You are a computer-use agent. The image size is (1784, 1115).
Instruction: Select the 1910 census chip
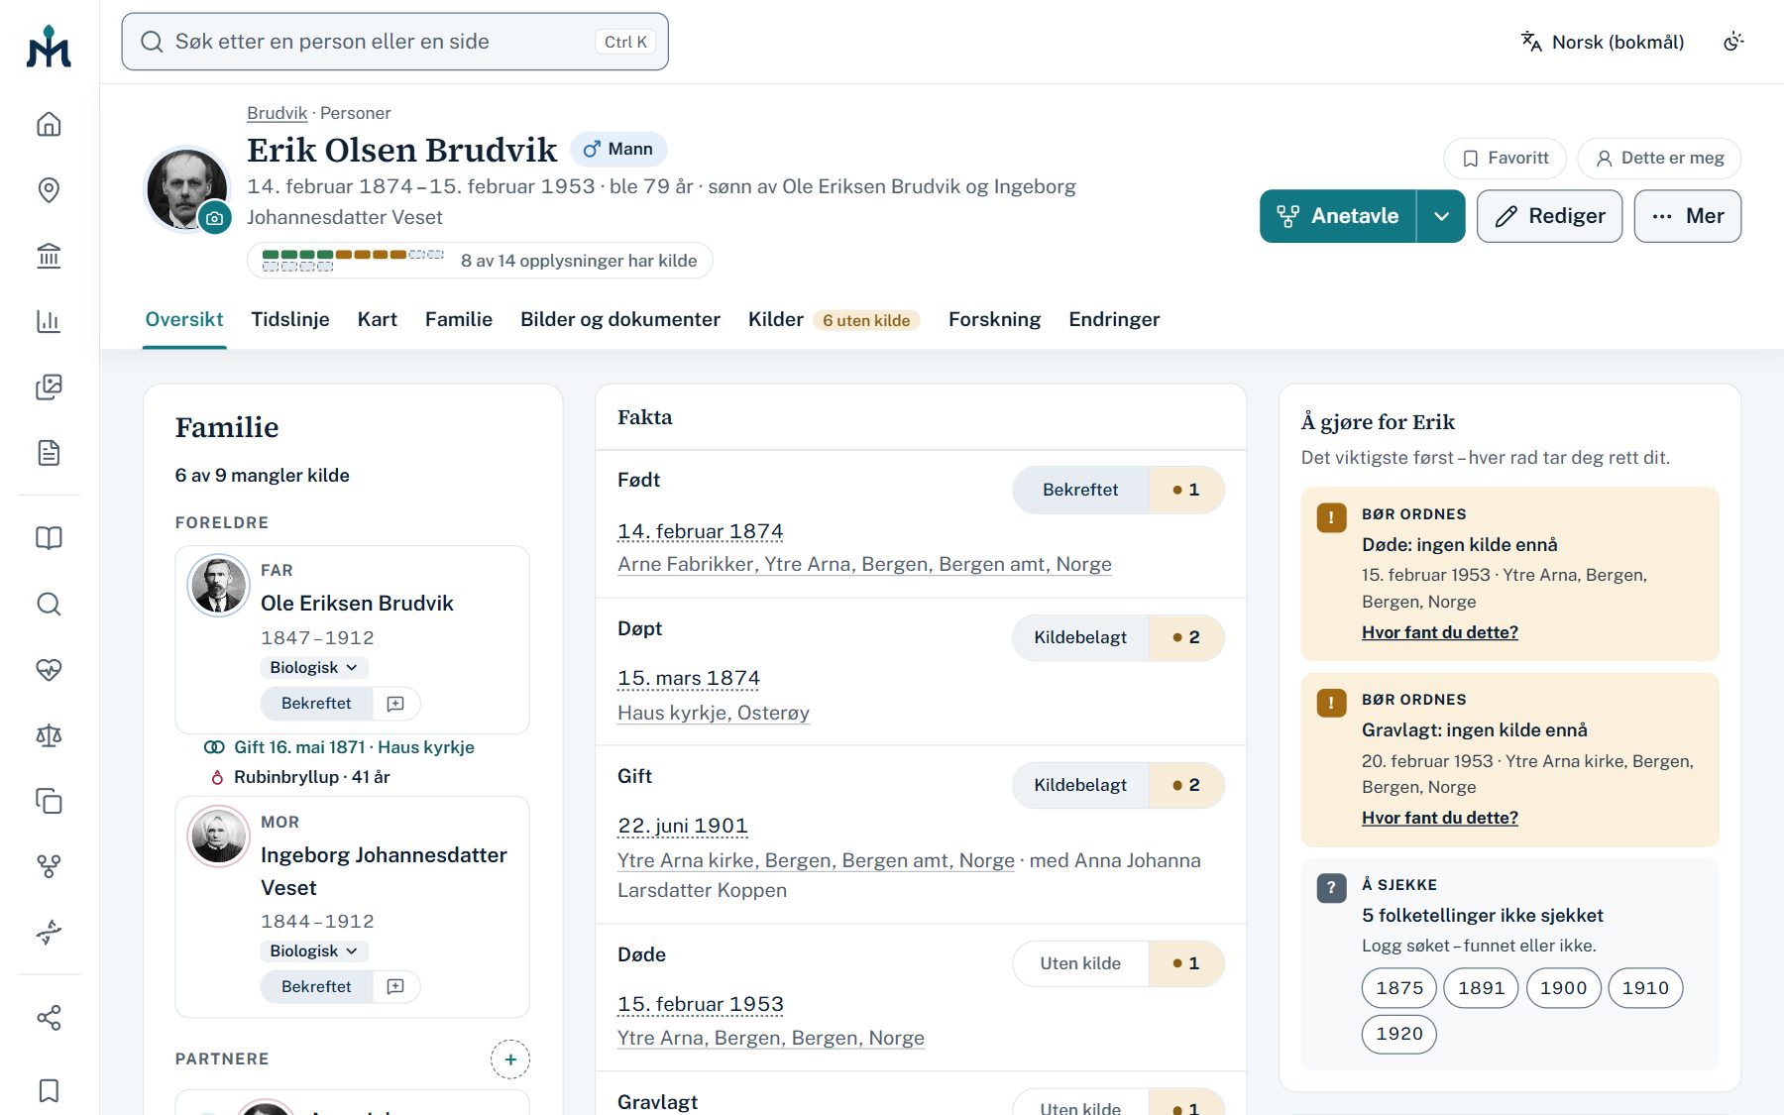coord(1645,988)
